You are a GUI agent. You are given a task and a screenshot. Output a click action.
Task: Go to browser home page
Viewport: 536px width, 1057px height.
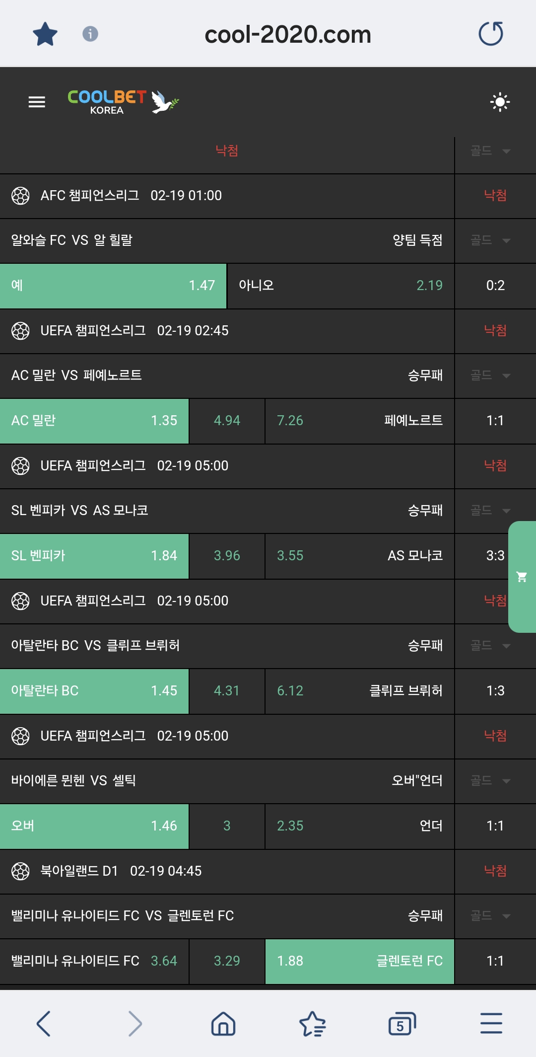point(223,1024)
